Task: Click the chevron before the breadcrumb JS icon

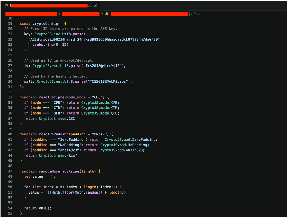Action: click(102, 14)
